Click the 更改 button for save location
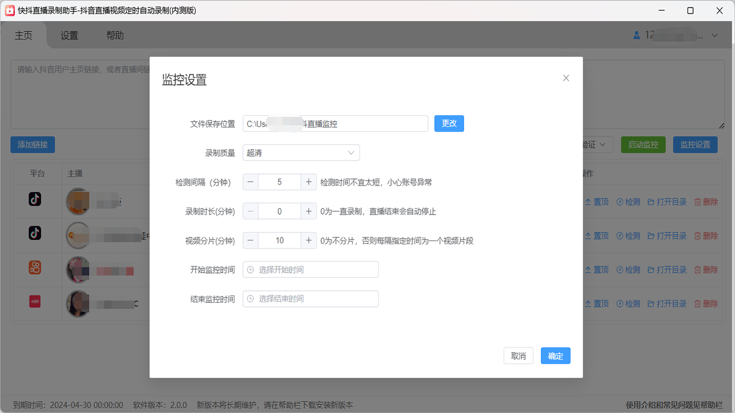The width and height of the screenshot is (735, 413). click(x=449, y=123)
